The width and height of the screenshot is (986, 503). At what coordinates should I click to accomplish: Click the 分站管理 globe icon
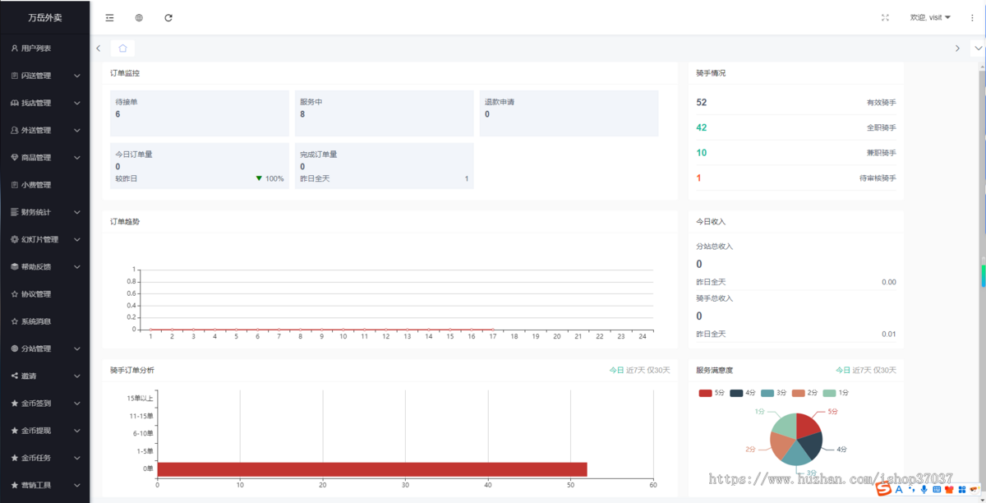coord(15,348)
